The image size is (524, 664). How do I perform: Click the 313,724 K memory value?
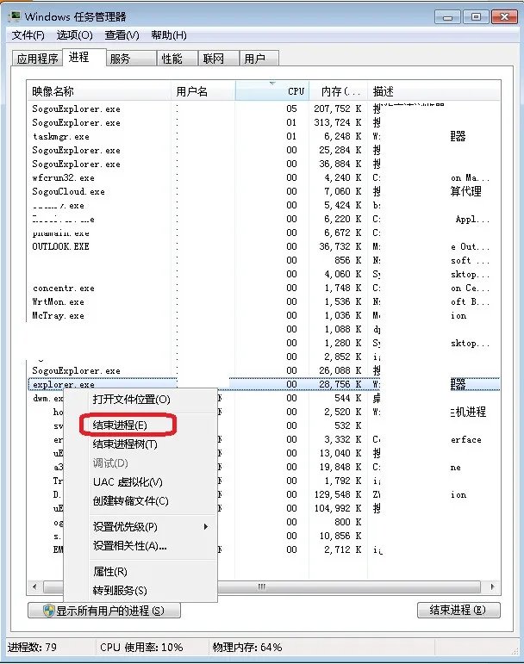coord(337,122)
